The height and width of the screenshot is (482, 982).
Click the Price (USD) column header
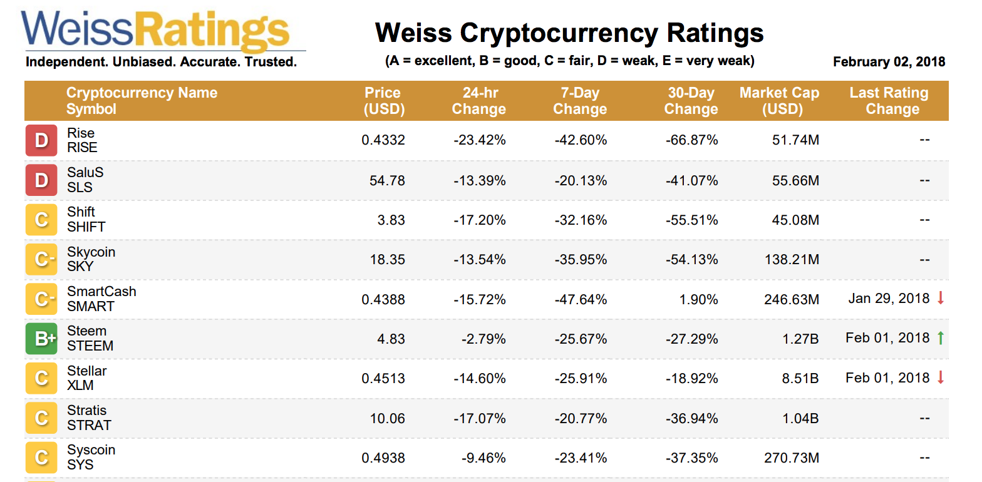point(385,101)
